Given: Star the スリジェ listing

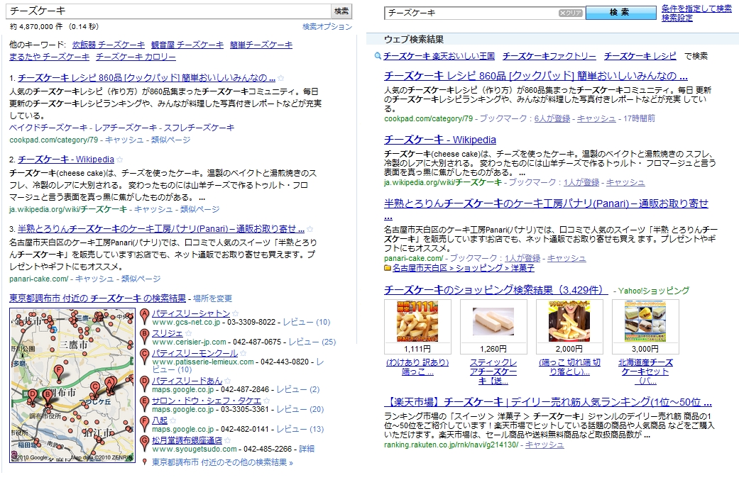Looking at the screenshot, I should 187,333.
